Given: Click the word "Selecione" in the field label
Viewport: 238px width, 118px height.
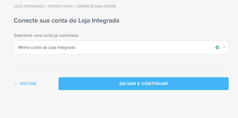Looking at the screenshot, I should [23, 35].
